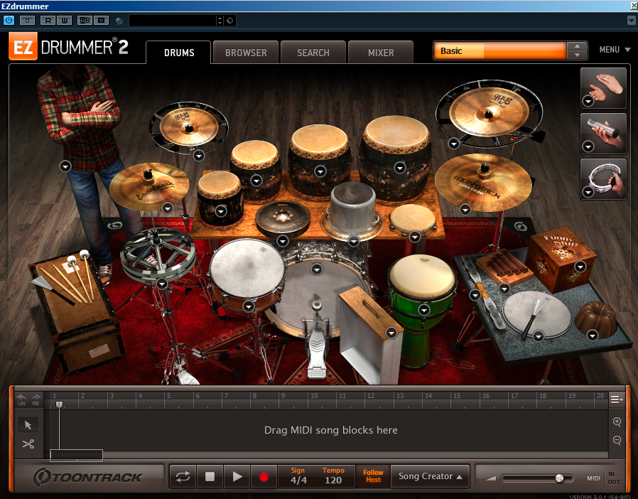Toggle the plugin power bypass button

point(9,20)
